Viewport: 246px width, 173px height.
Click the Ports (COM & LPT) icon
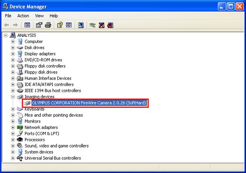point(20,134)
